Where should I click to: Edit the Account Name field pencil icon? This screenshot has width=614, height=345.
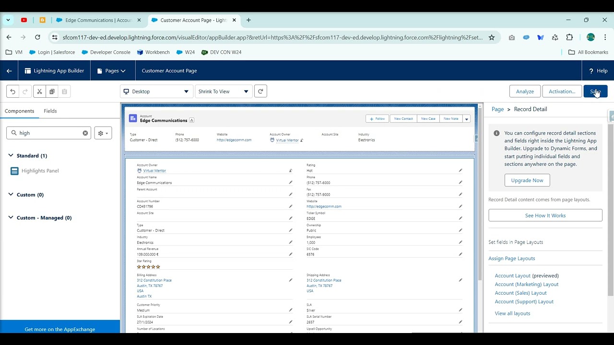(291, 182)
